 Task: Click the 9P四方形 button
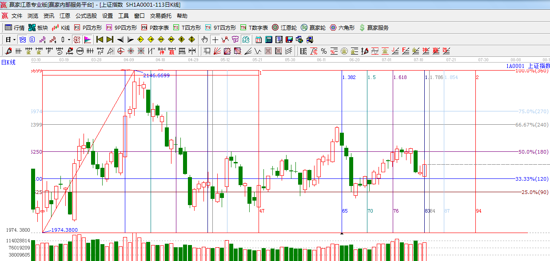pyautogui.click(x=121, y=28)
